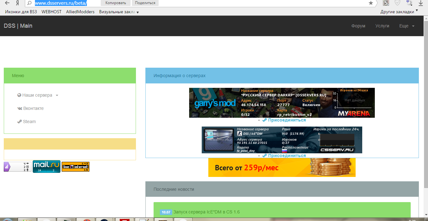Image resolution: width=428 pixels, height=221 pixels.
Task: Click the 259р/мес hosting advertisement banner
Action: 282,167
